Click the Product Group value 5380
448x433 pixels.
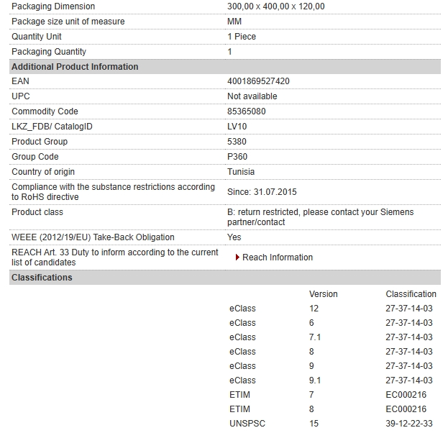pyautogui.click(x=237, y=142)
